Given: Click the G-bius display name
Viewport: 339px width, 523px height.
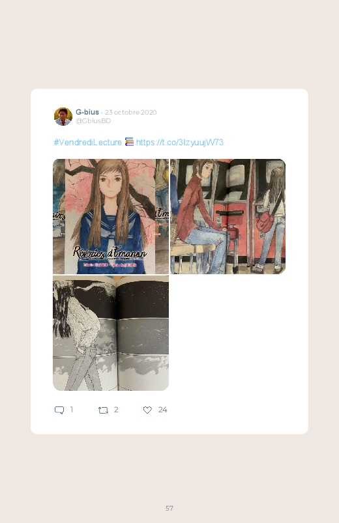Looking at the screenshot, I should click(x=87, y=112).
